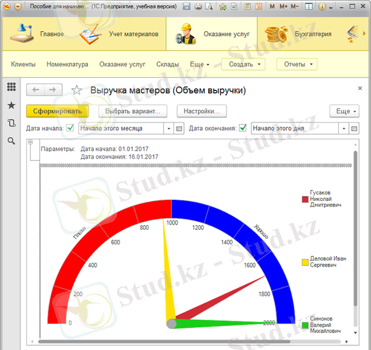
Task: Click the Начало этого дня field
Action: 295,128
